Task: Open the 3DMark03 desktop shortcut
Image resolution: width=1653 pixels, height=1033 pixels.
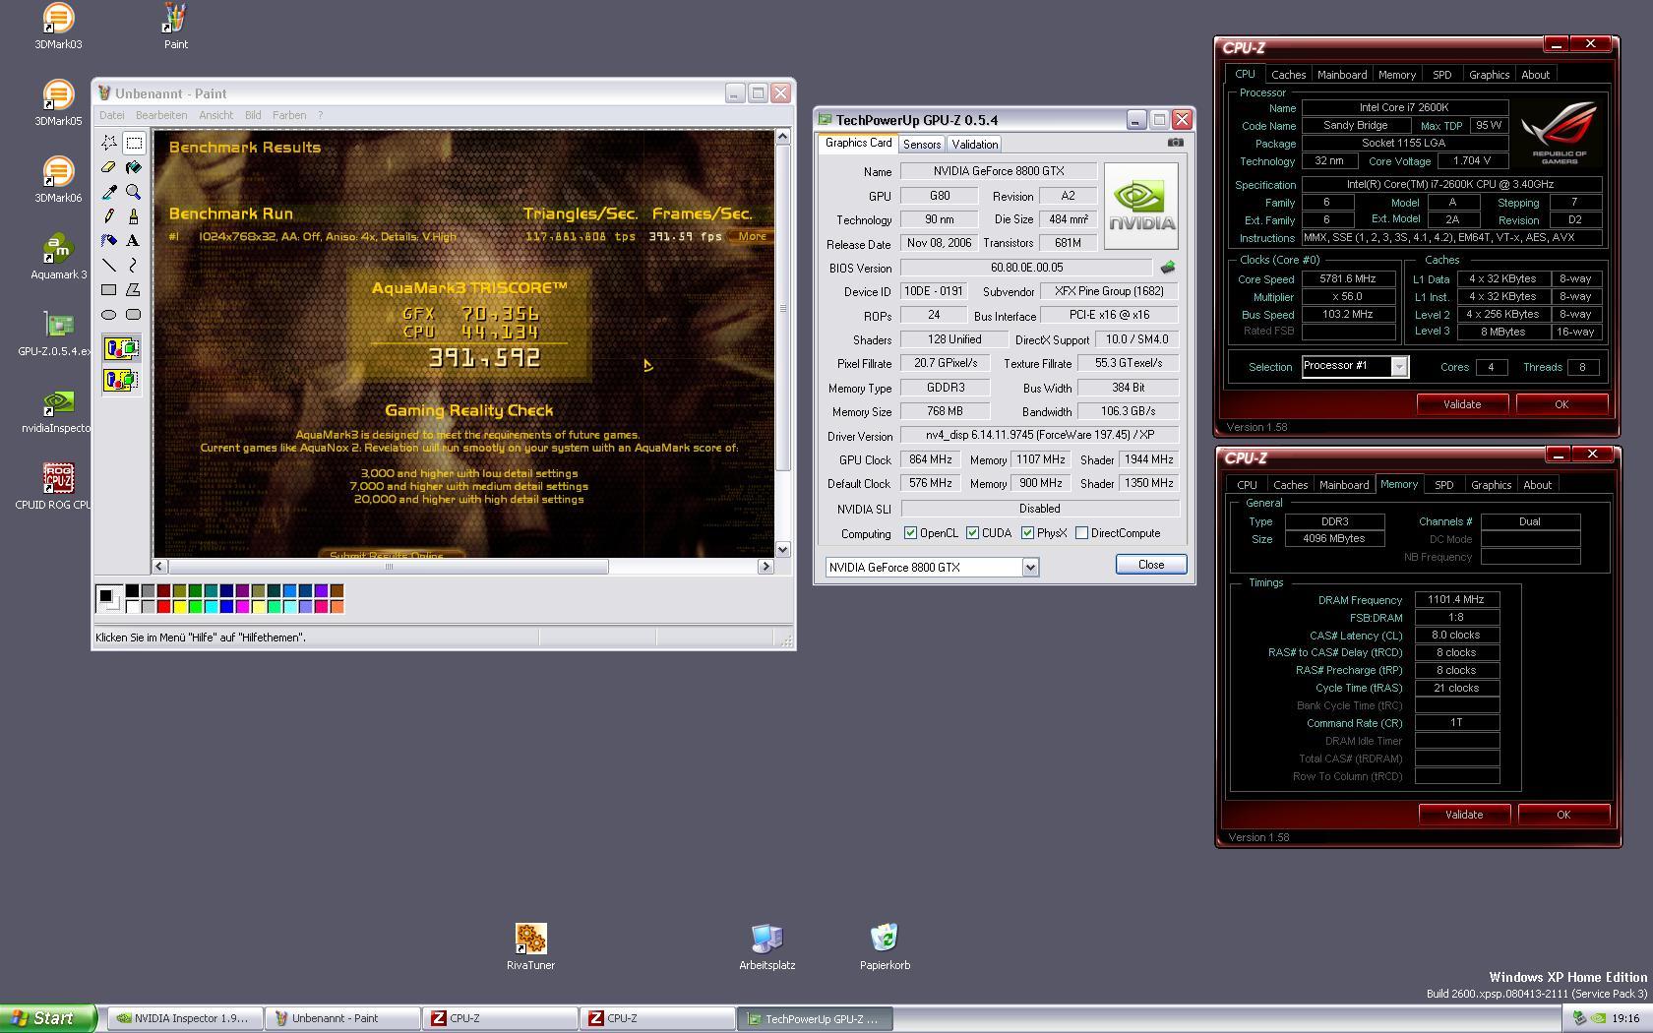Action: coord(58,27)
